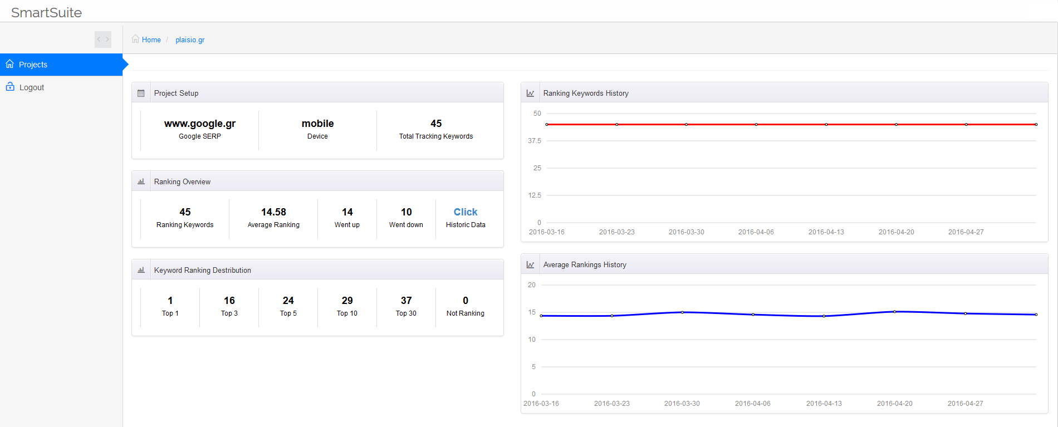1058x427 pixels.
Task: Click the red line's last data point
Action: pyautogui.click(x=1036, y=124)
